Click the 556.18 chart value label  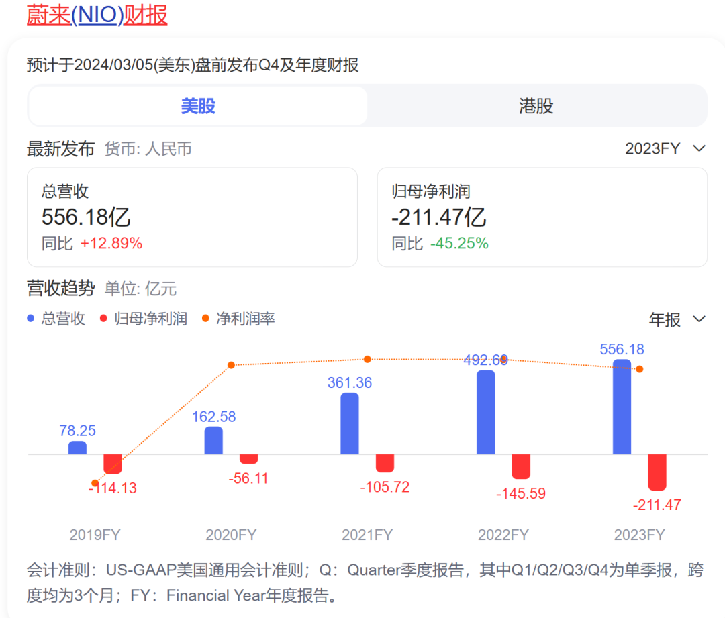pos(622,350)
